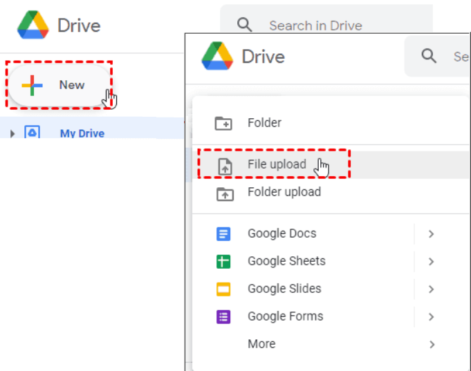Click the green Google Sheets icon
Image resolution: width=471 pixels, height=371 pixels.
(223, 261)
